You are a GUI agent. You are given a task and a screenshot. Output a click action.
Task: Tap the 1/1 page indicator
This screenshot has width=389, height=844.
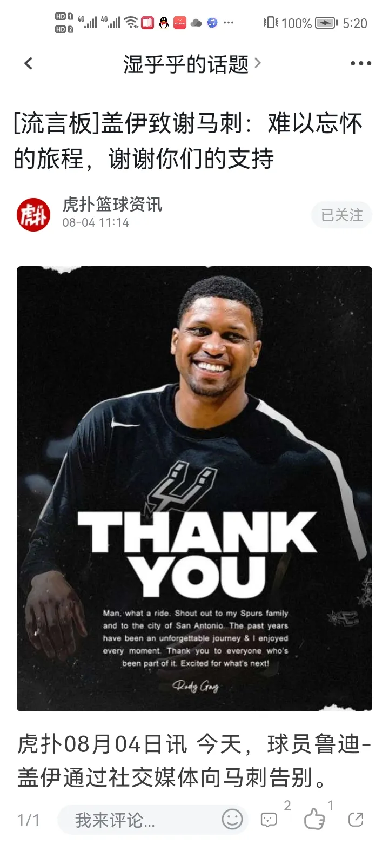coord(29,820)
